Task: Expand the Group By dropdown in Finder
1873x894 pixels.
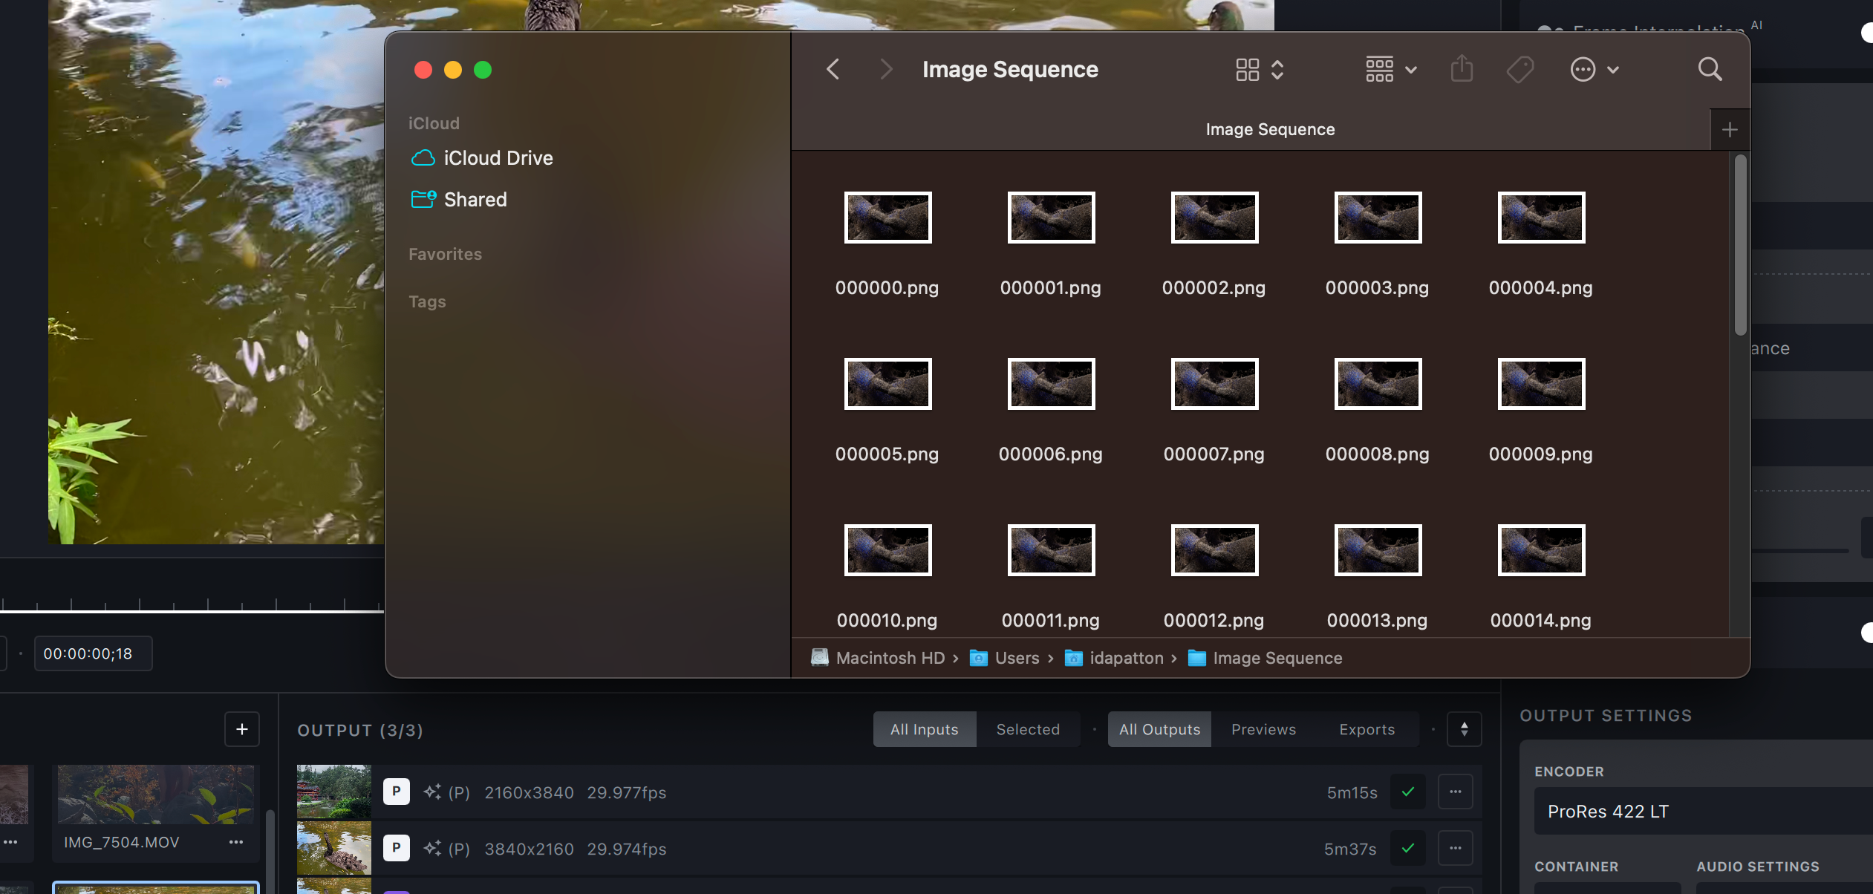Action: click(x=1391, y=69)
